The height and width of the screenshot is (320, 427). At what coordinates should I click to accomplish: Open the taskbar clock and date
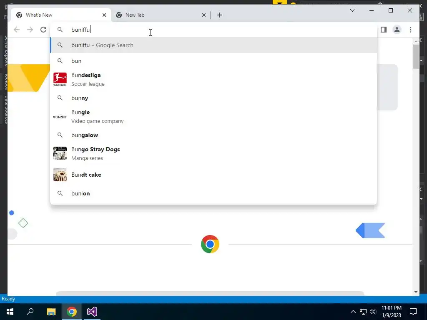click(391, 312)
